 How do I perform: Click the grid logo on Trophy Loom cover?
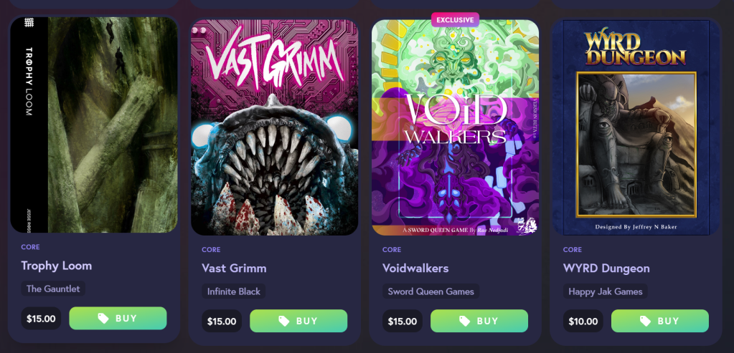click(29, 22)
